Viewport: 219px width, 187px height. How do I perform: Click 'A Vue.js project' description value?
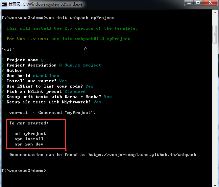click(80, 65)
